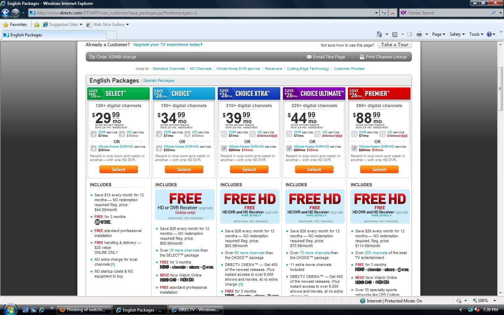Image resolution: width=504 pixels, height=315 pixels.
Task: Open the Home button dropdown arrow
Action: [387, 34]
